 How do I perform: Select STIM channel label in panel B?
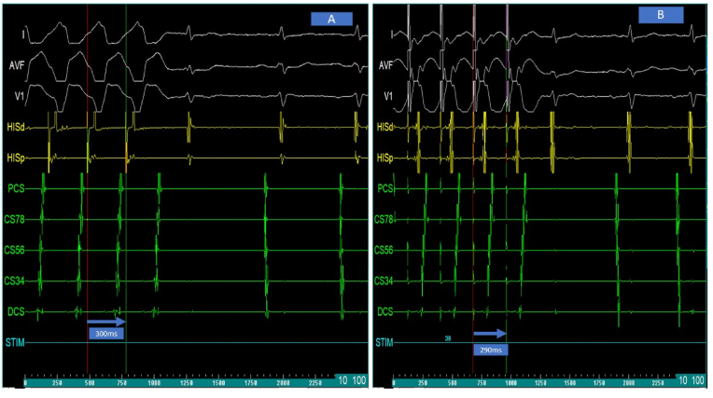pyautogui.click(x=384, y=342)
